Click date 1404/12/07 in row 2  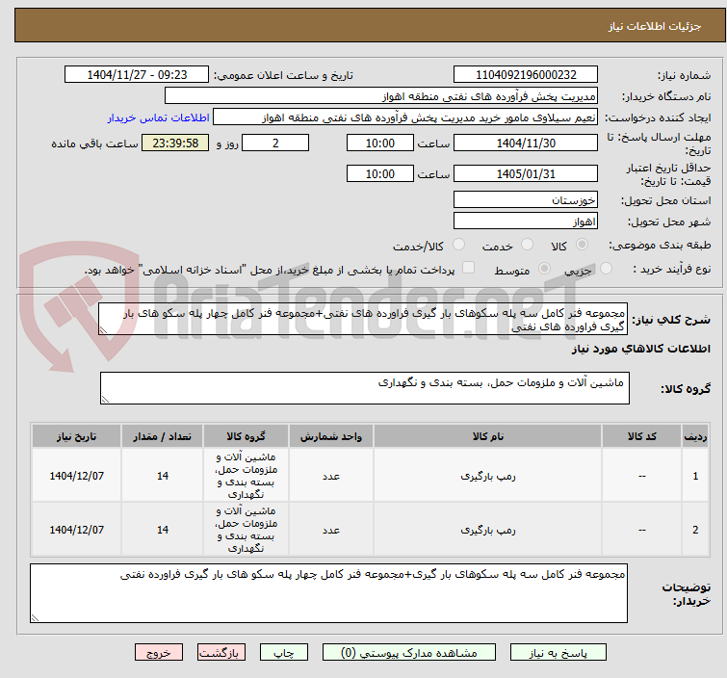pyautogui.click(x=76, y=530)
